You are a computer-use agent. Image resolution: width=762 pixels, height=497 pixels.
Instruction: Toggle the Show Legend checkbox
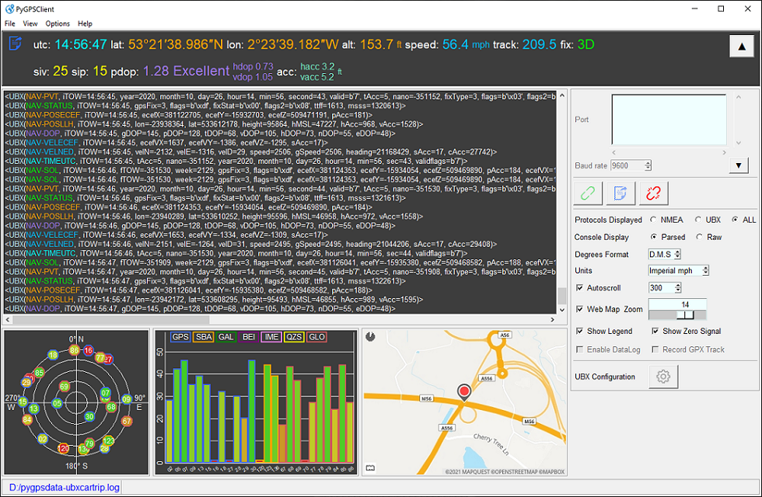pyautogui.click(x=579, y=331)
